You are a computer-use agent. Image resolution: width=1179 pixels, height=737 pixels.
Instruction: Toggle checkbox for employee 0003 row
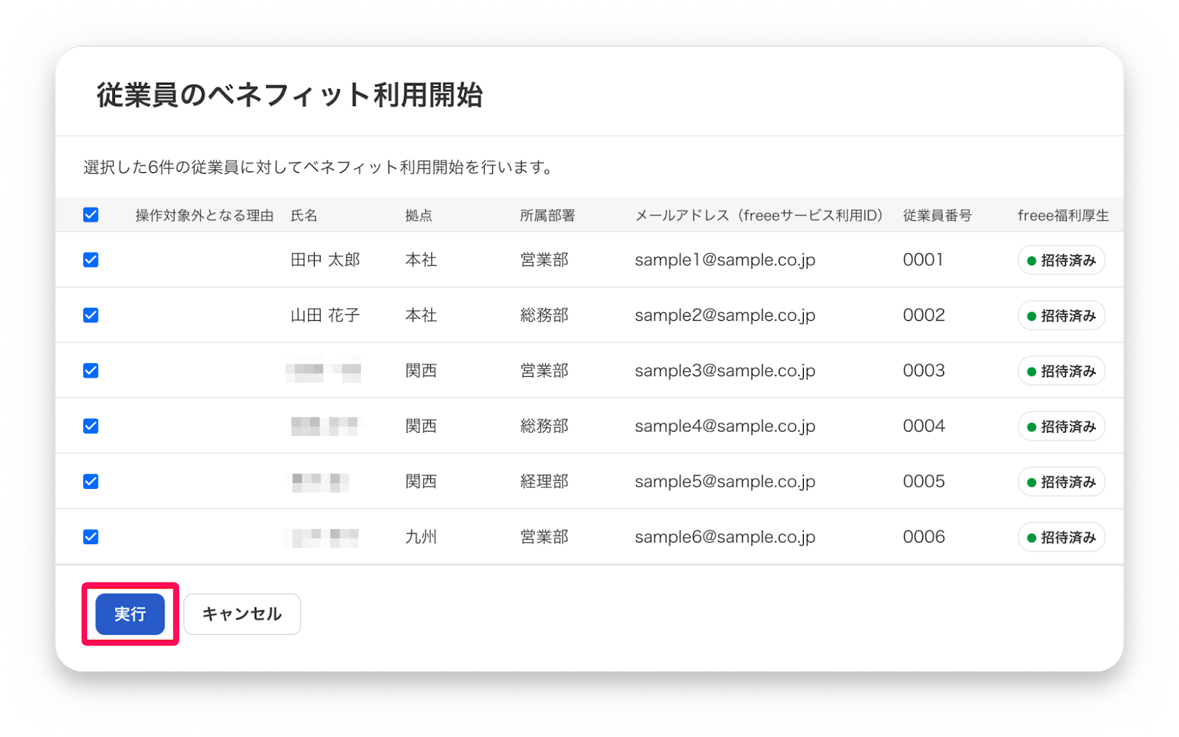pyautogui.click(x=91, y=370)
